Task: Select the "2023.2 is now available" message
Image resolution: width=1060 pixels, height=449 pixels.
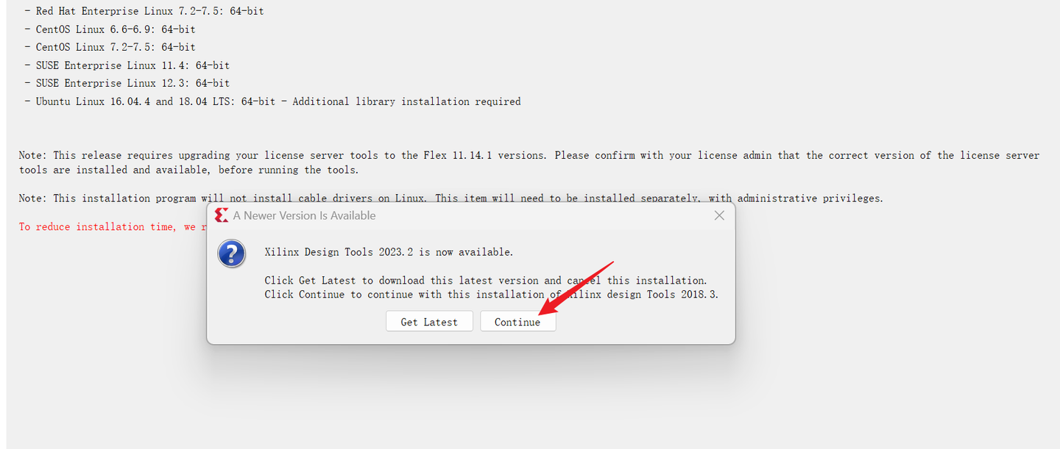Action: coord(389,252)
